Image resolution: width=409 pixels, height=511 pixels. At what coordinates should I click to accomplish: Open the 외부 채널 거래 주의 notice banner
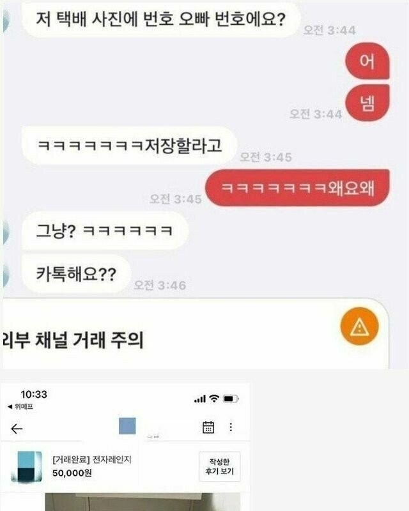(196, 334)
